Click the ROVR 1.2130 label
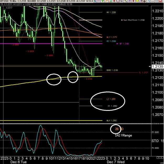The height and width of the screenshot is (164, 164). coord(112,70)
